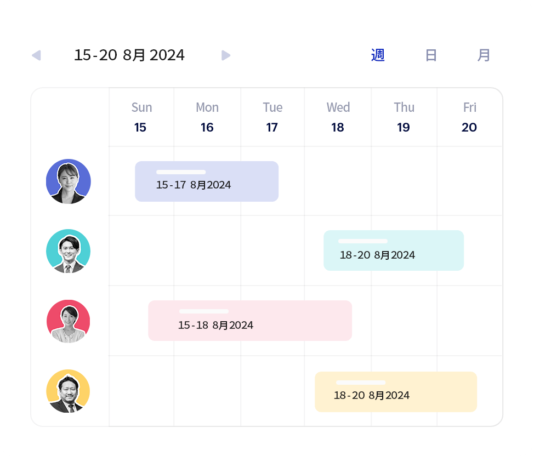534x456 pixels.
Task: Select the blue-background woman avatar
Action: [69, 181]
